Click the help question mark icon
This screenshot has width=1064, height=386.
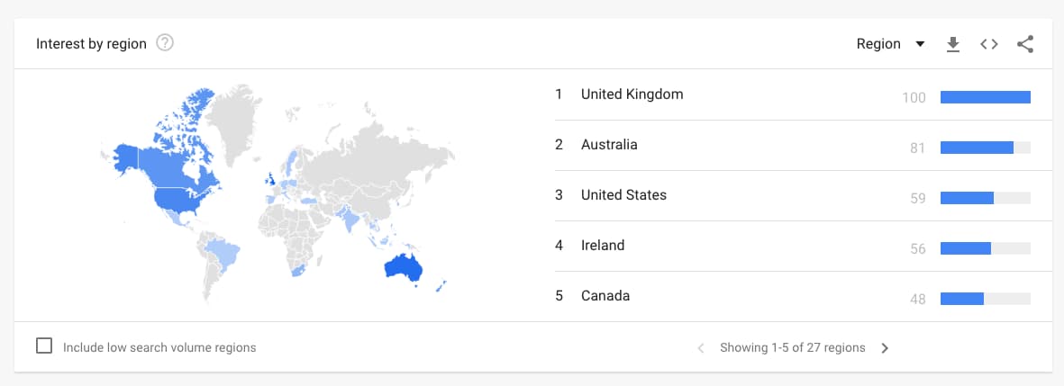coord(165,43)
